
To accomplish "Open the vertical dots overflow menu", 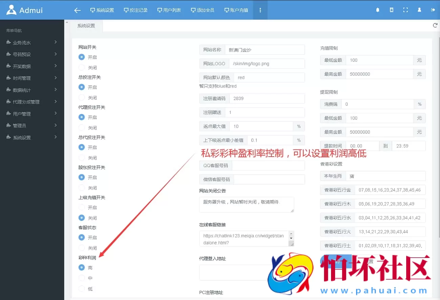I will pos(260,10).
